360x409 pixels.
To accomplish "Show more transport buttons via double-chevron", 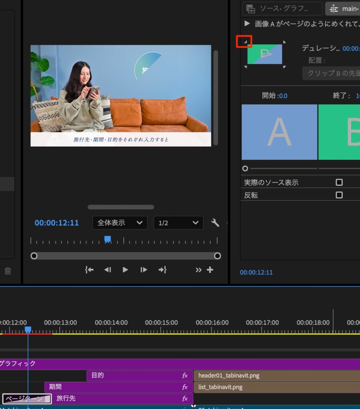I will tap(198, 270).
